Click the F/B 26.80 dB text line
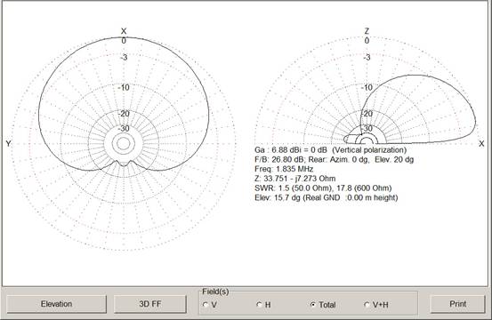 click(x=335, y=159)
